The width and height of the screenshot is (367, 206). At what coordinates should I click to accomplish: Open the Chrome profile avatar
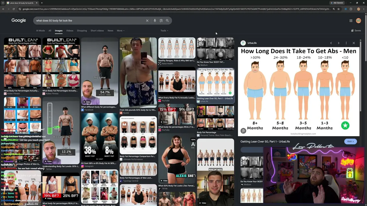358,9
